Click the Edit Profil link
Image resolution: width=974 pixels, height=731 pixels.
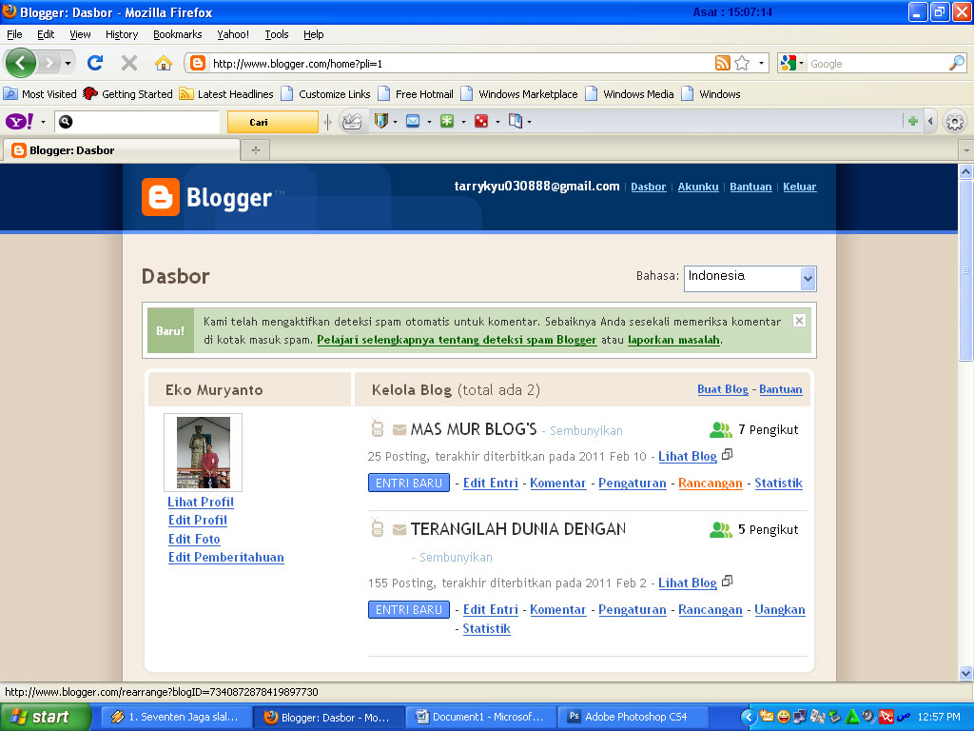pos(198,521)
